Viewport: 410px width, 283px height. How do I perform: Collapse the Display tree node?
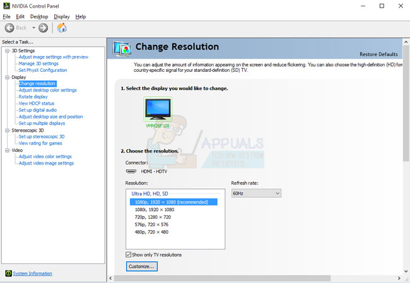point(8,78)
